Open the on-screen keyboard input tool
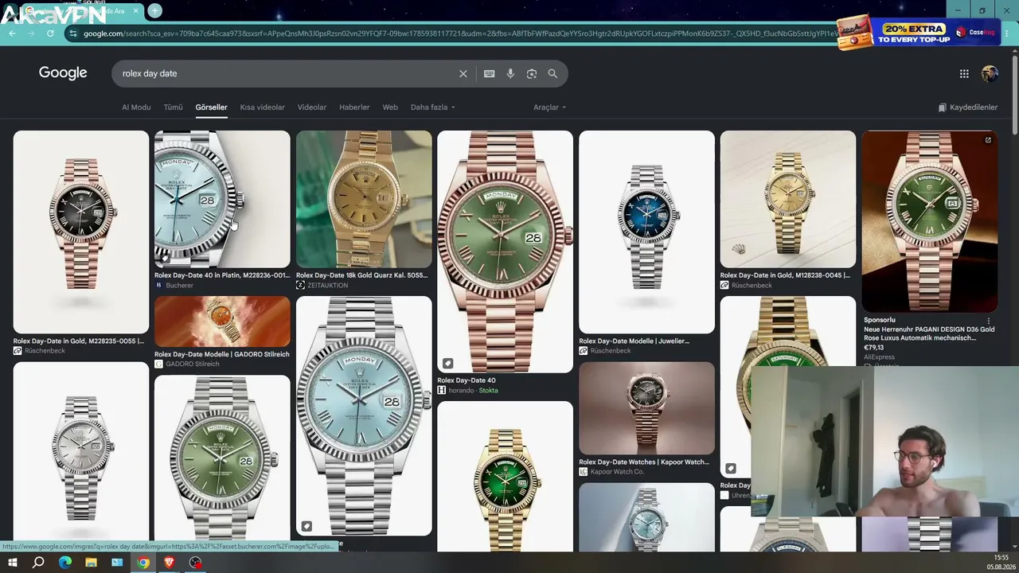This screenshot has height=573, width=1019. click(489, 73)
